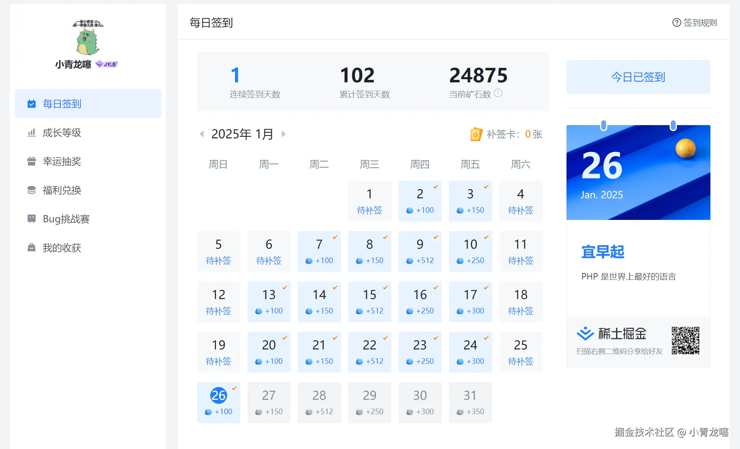This screenshot has height=449, width=740.
Task: Select the January 1 待补签 cell
Action: [x=369, y=201]
